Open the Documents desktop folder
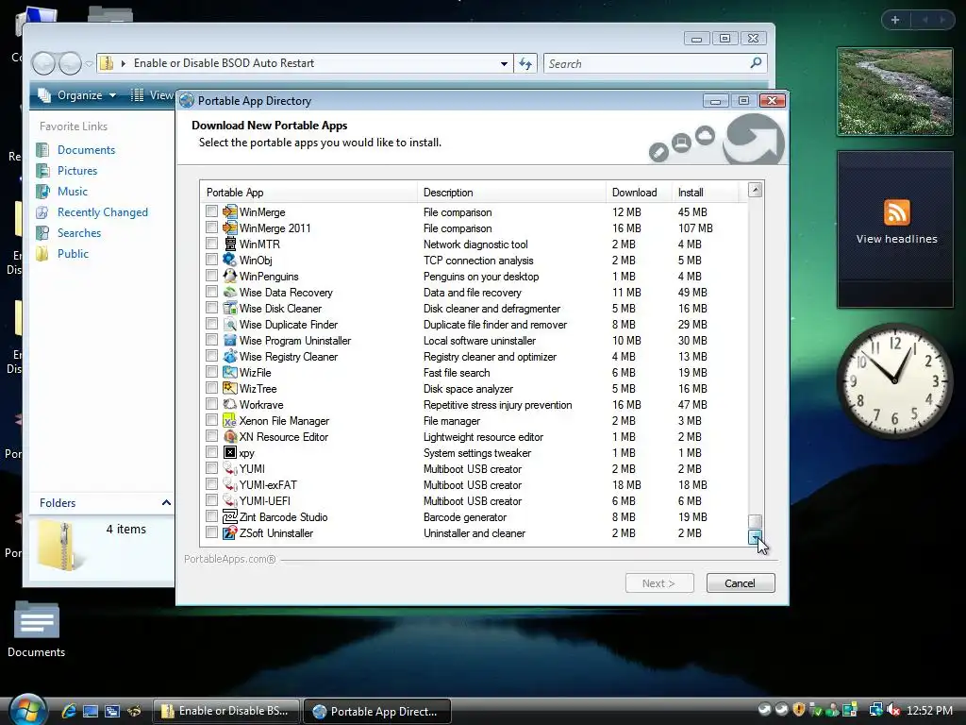Image resolution: width=966 pixels, height=725 pixels. click(x=37, y=629)
